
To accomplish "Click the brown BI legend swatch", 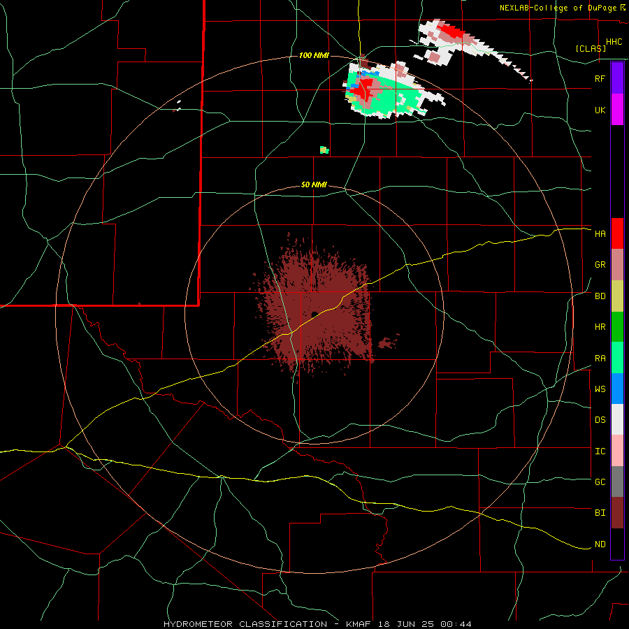I will click(617, 513).
